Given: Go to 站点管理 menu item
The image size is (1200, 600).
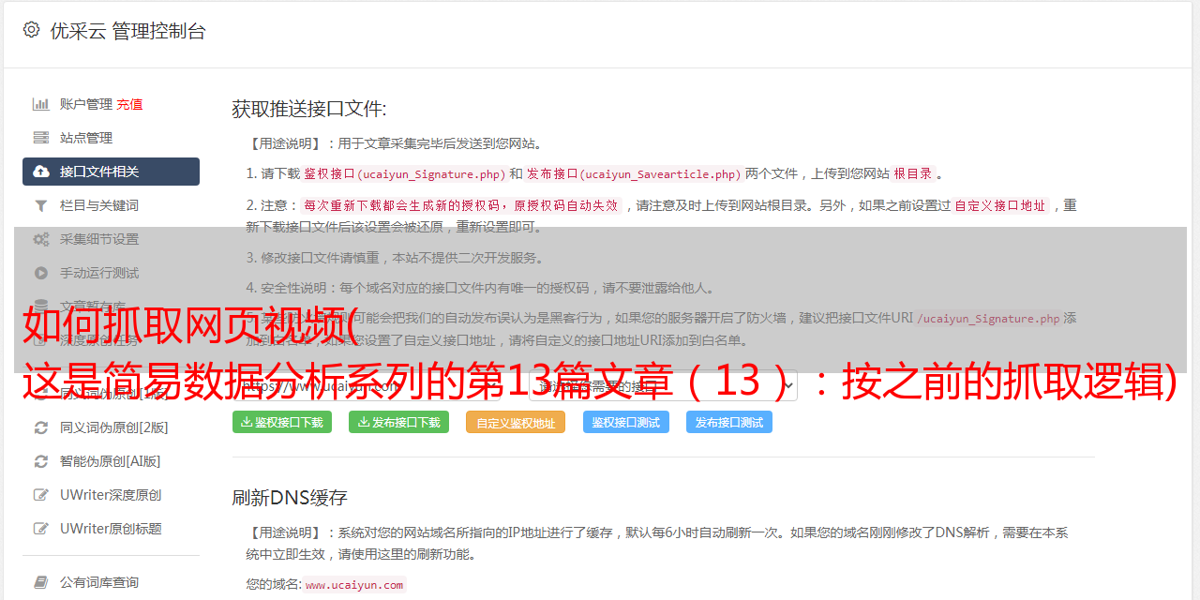Looking at the screenshot, I should point(111,138).
